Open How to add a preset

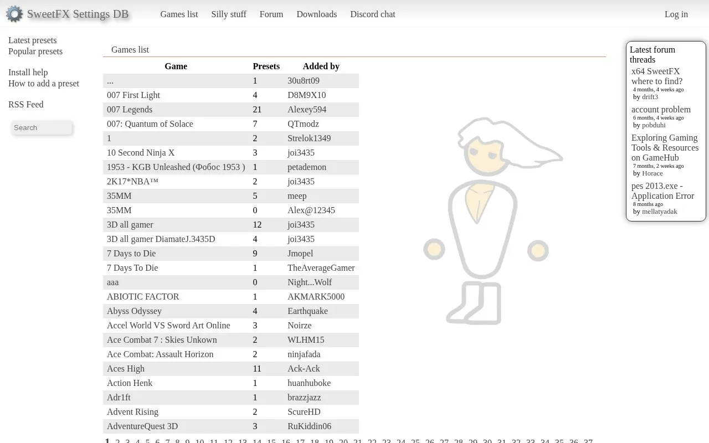pos(44,84)
